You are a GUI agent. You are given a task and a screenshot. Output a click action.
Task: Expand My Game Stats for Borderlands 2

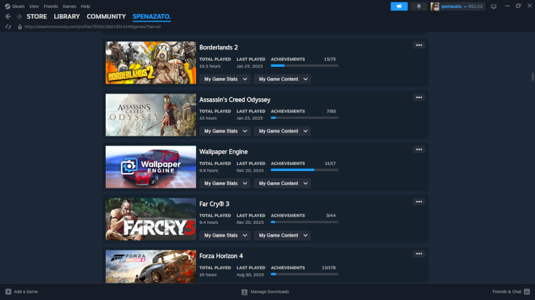[225, 79]
